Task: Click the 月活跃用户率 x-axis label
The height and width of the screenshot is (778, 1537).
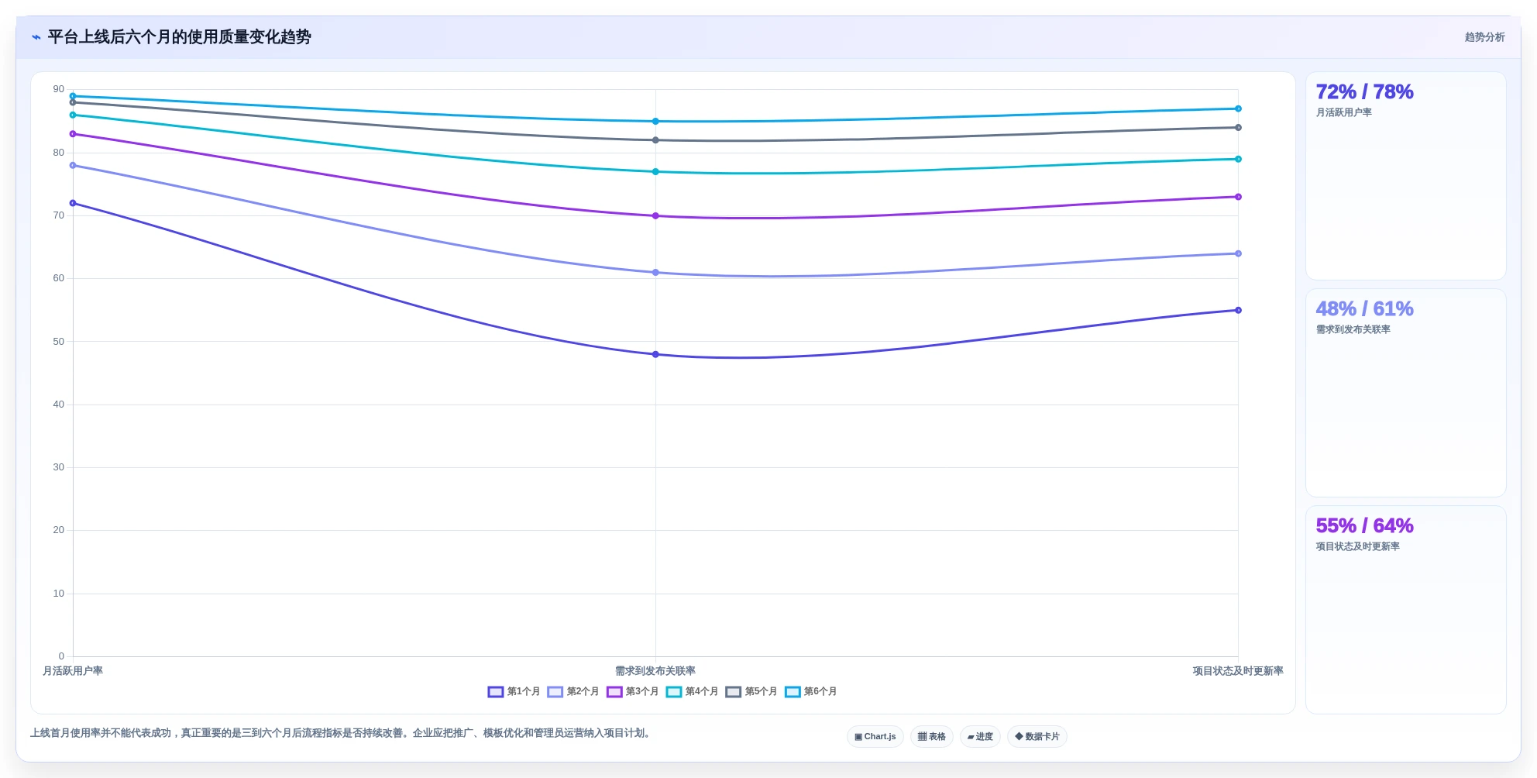Action: pyautogui.click(x=73, y=671)
